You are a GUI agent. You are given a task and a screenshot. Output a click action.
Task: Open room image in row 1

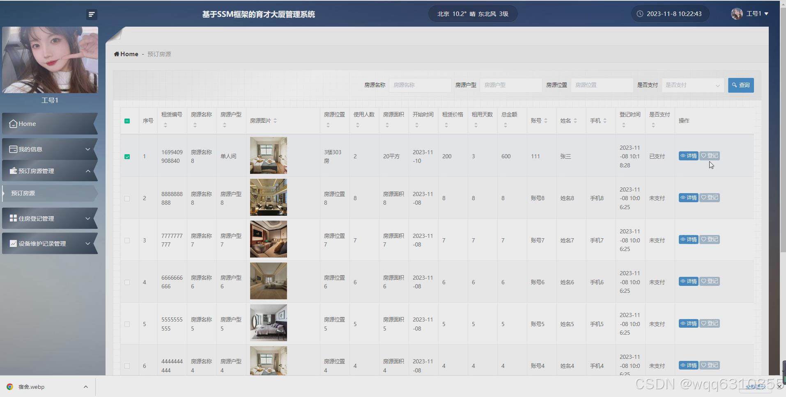(269, 155)
